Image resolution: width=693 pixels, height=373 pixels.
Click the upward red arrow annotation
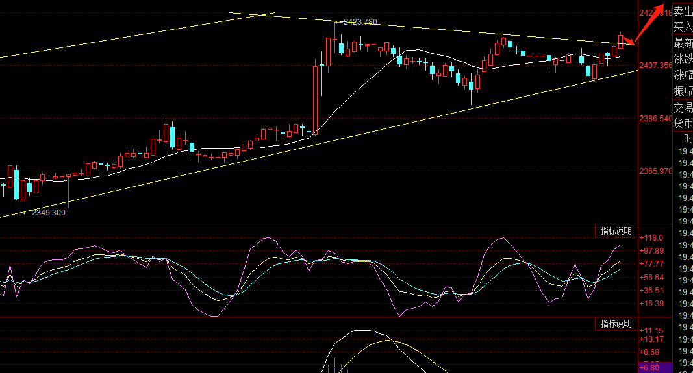tap(649, 23)
